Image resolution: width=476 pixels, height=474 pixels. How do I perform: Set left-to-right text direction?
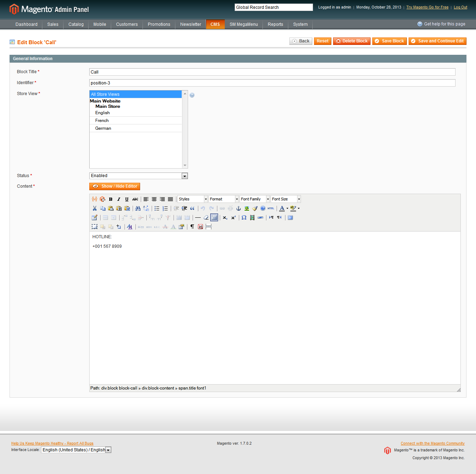pos(271,217)
